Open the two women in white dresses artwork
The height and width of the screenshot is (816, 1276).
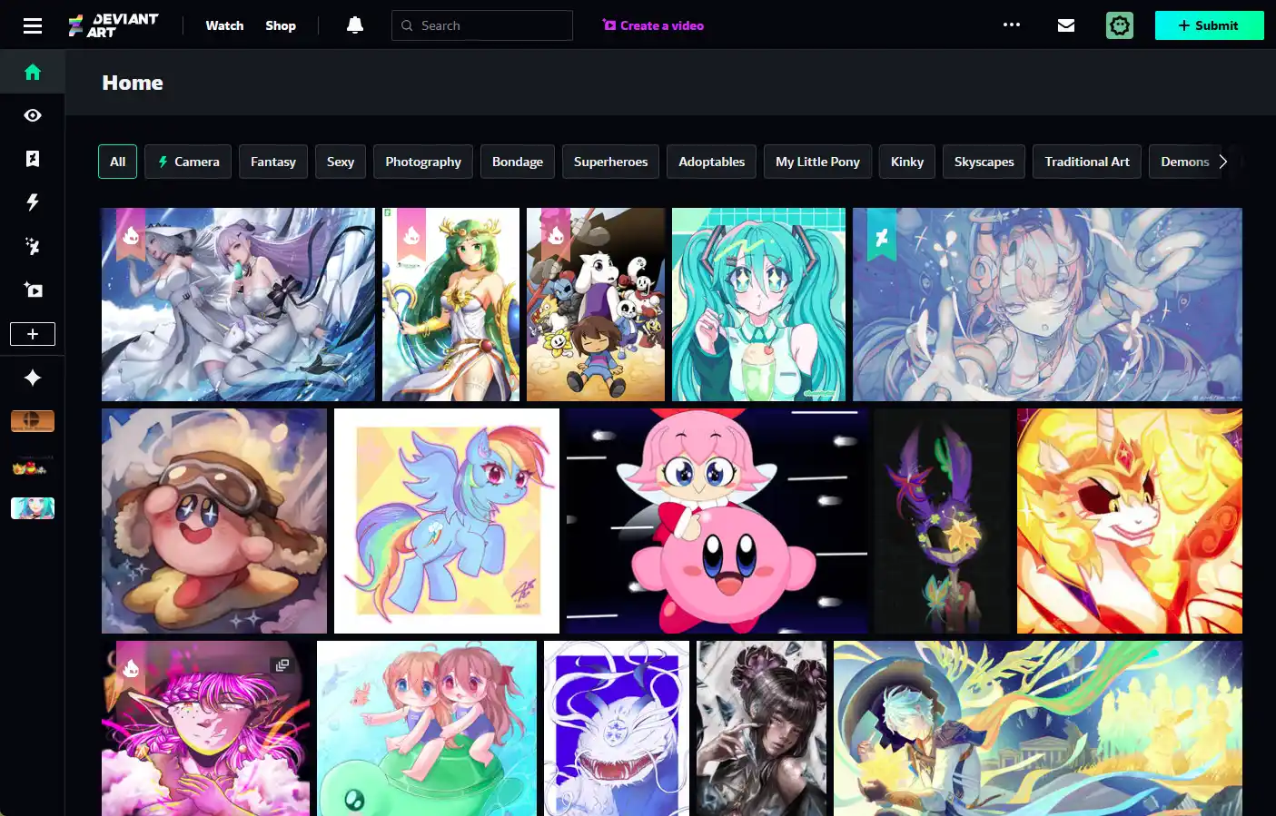[238, 304]
